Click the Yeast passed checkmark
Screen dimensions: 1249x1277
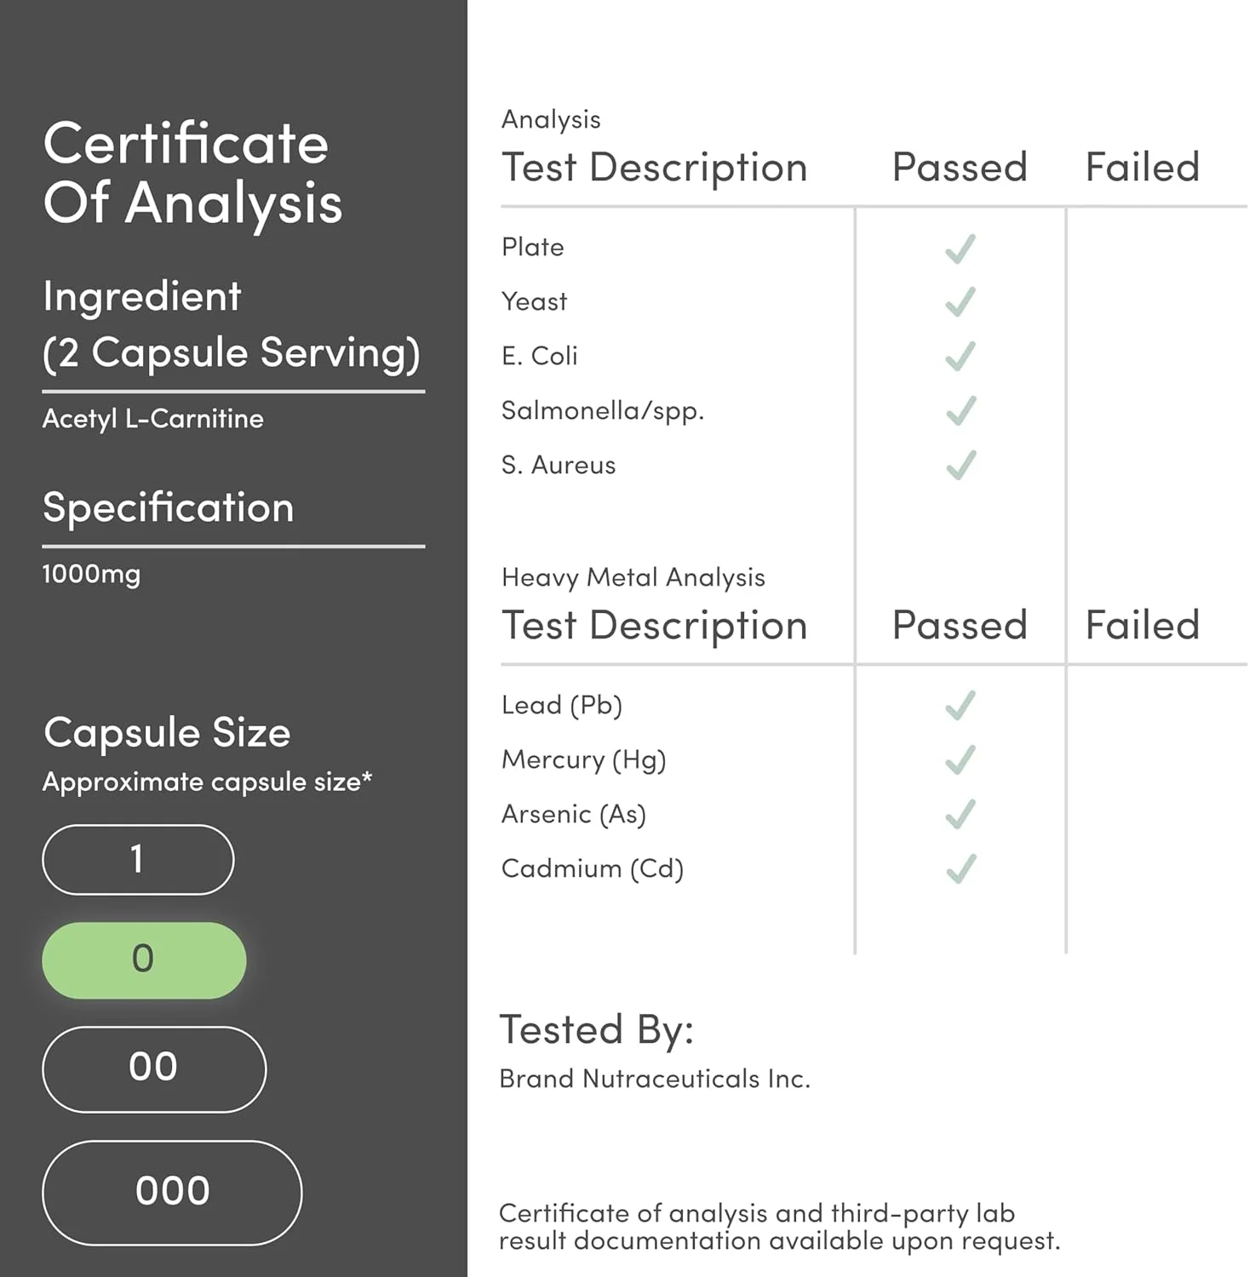[960, 302]
